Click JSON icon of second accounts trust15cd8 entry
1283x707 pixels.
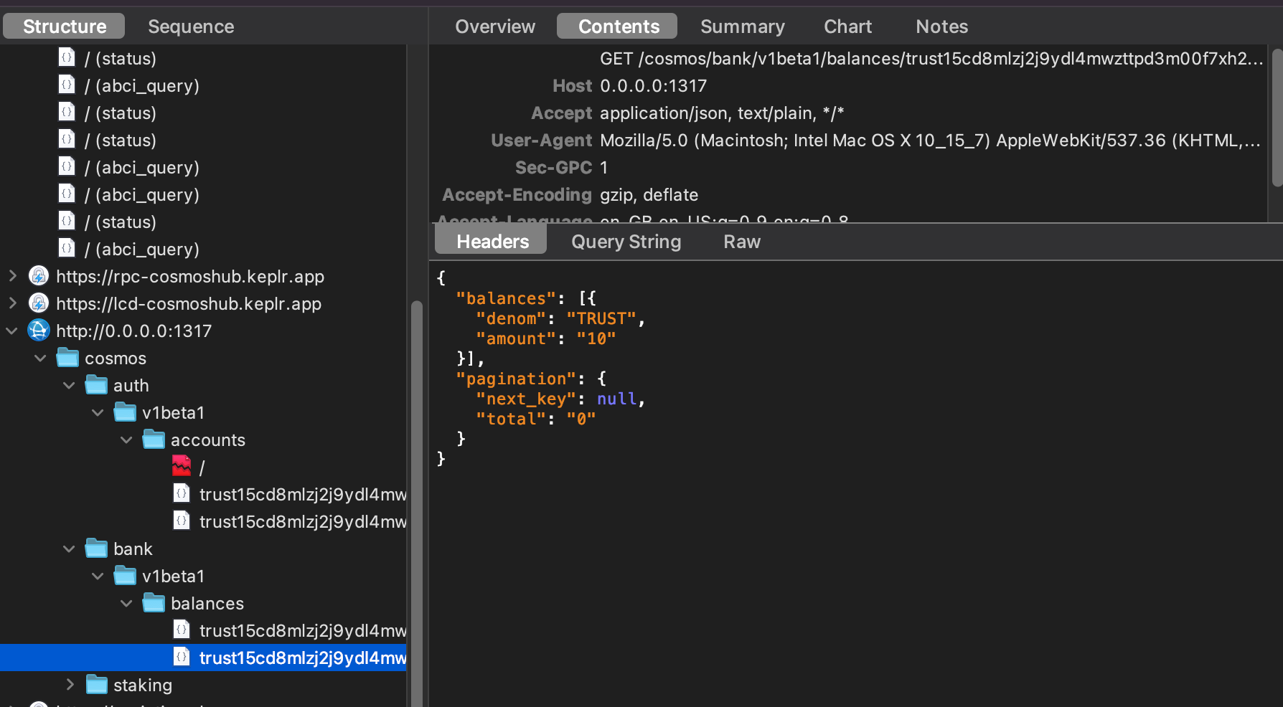coord(182,521)
